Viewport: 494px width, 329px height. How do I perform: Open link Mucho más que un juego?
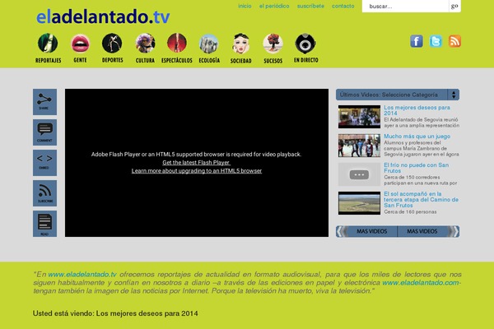[417, 137]
